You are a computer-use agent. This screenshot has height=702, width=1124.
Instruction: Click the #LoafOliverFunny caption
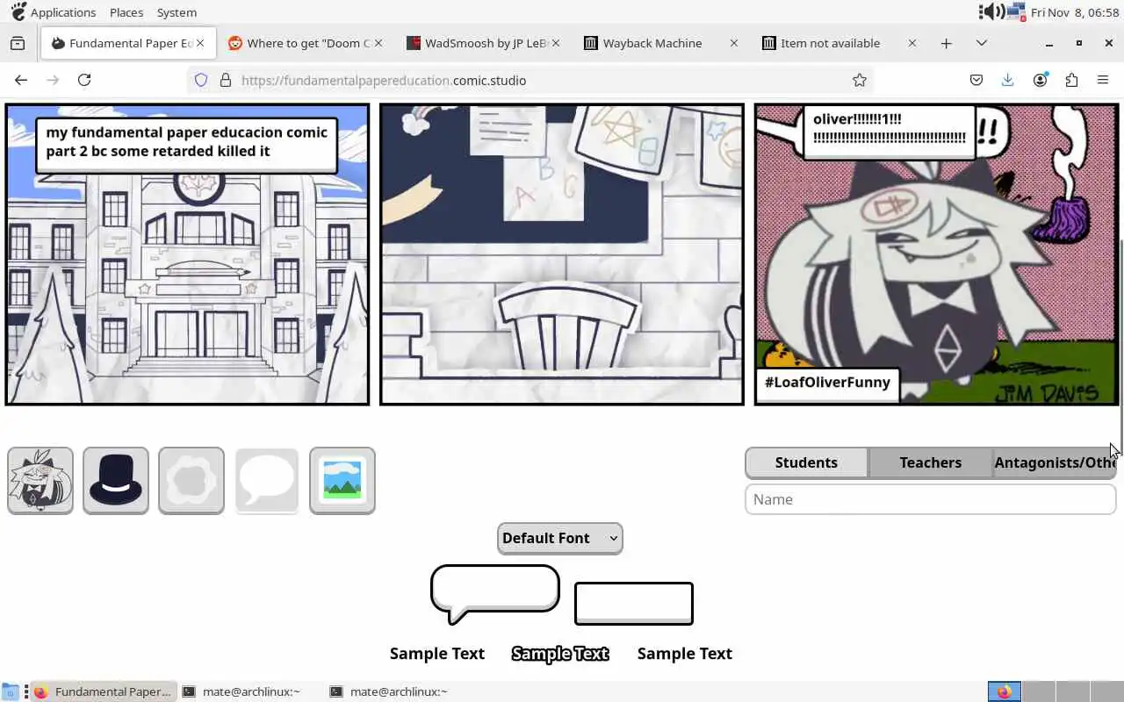[827, 383]
